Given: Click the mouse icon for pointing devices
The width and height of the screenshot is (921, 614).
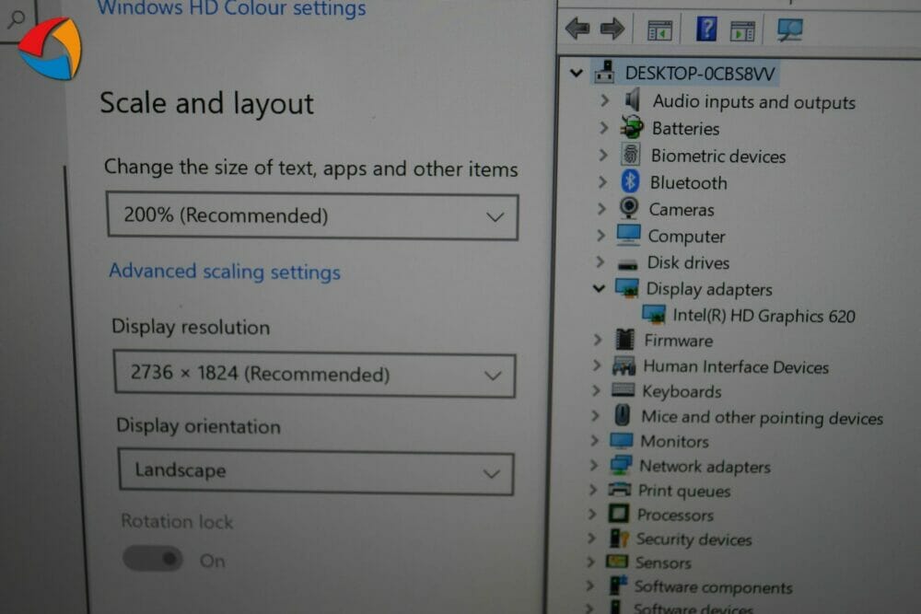Looking at the screenshot, I should (623, 415).
